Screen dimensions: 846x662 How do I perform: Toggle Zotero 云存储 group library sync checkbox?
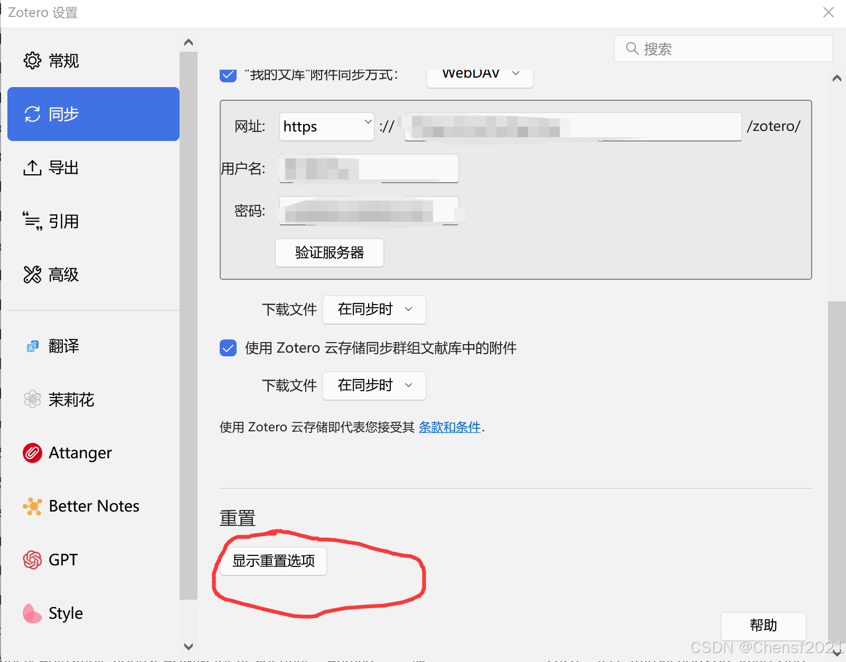tap(228, 348)
